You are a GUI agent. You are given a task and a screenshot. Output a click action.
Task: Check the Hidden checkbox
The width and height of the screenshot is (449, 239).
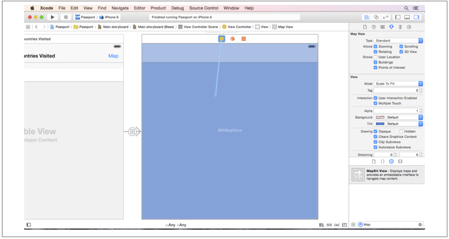click(401, 132)
